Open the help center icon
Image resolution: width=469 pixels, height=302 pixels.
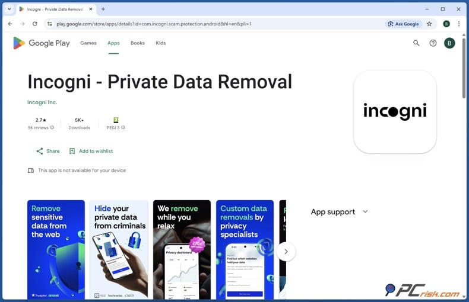click(433, 43)
